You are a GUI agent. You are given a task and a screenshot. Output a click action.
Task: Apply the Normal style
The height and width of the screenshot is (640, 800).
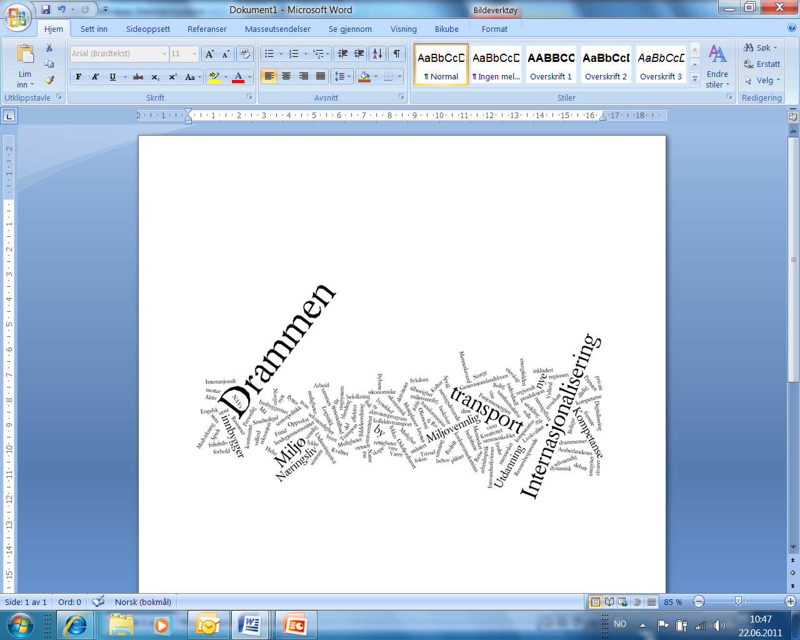pos(441,65)
